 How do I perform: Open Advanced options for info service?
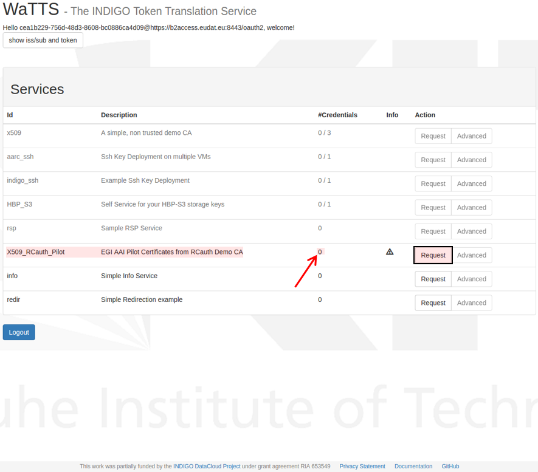[x=472, y=279]
